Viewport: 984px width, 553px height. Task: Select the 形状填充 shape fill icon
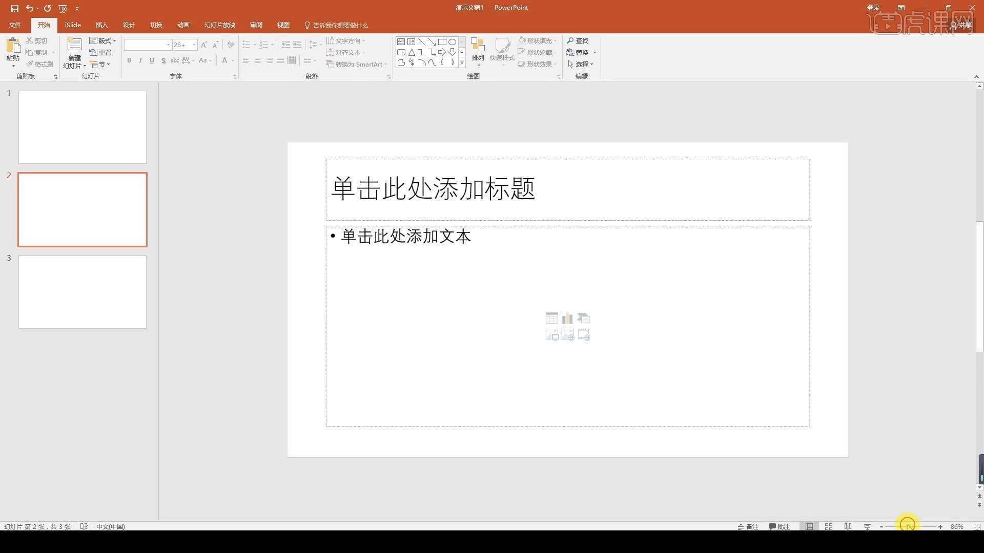coord(521,40)
